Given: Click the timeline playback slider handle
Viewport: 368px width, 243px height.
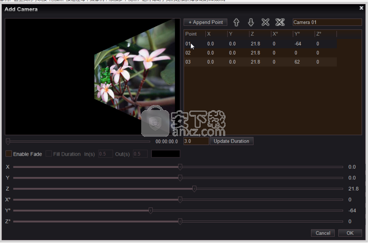Looking at the screenshot, I should pos(8,141).
